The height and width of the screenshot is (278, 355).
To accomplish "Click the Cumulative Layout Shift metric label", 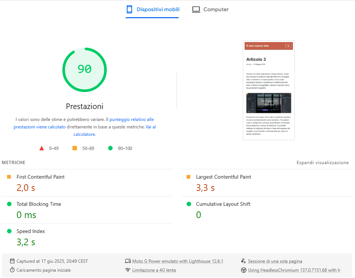I will click(x=223, y=204).
